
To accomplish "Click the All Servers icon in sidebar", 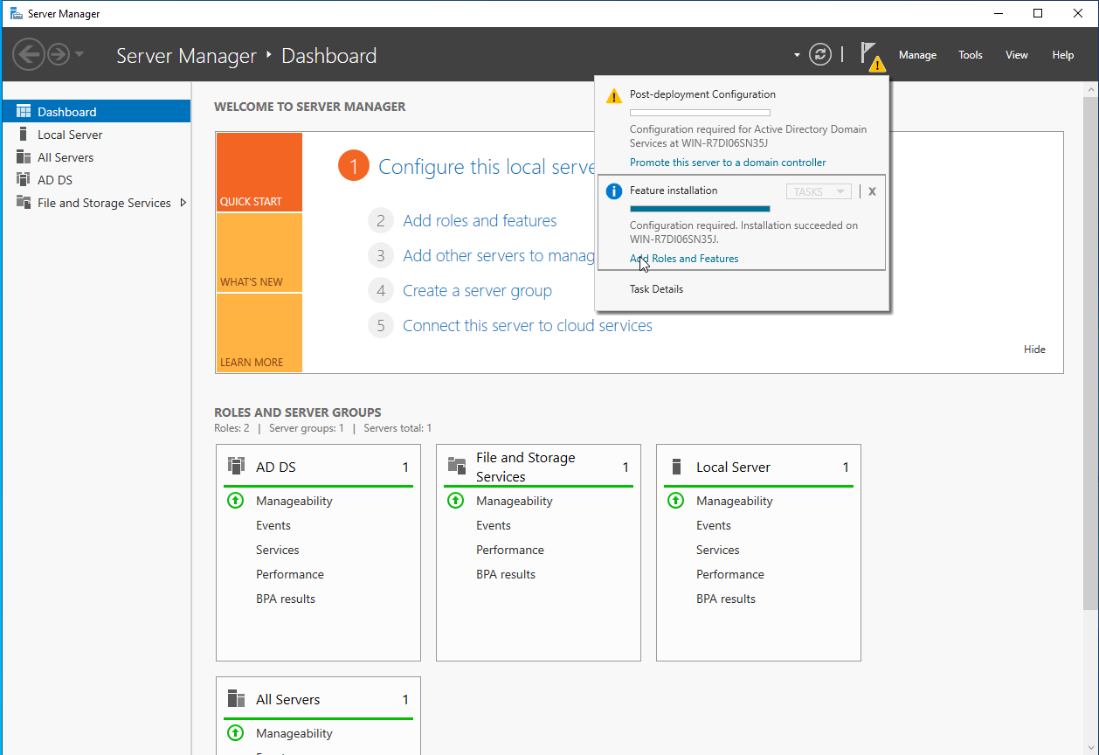I will tap(24, 157).
